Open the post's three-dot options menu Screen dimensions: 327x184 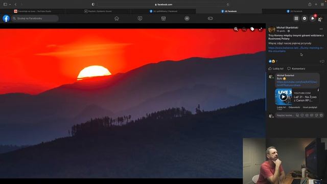321,29
